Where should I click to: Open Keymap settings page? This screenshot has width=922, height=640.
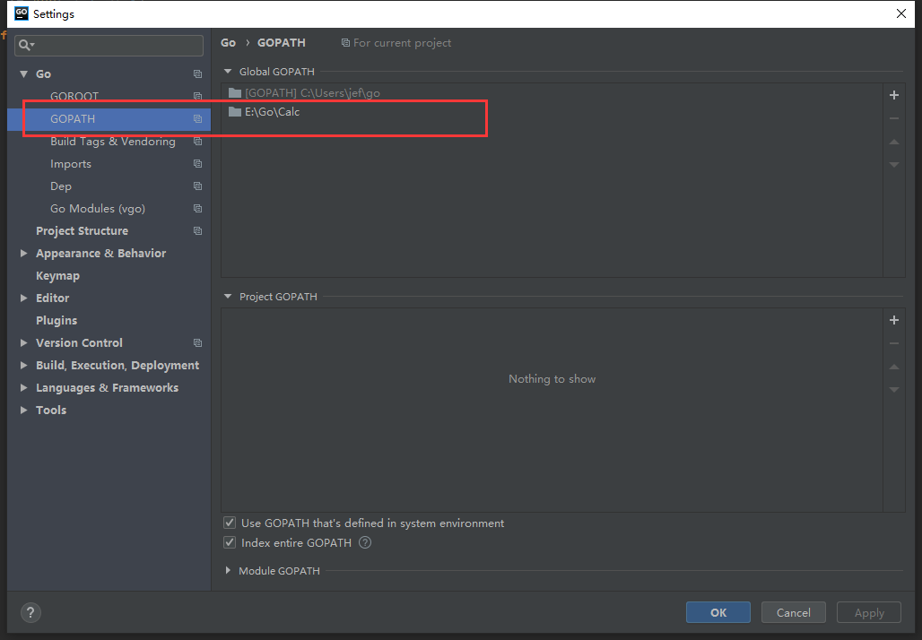click(x=57, y=275)
